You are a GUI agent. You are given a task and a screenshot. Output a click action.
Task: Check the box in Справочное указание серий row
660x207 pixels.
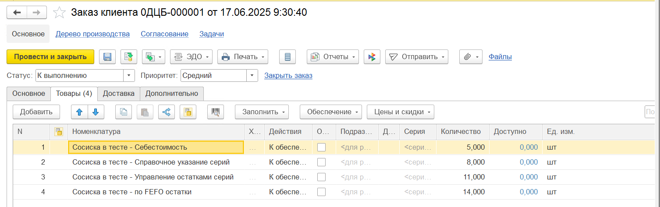[321, 162]
